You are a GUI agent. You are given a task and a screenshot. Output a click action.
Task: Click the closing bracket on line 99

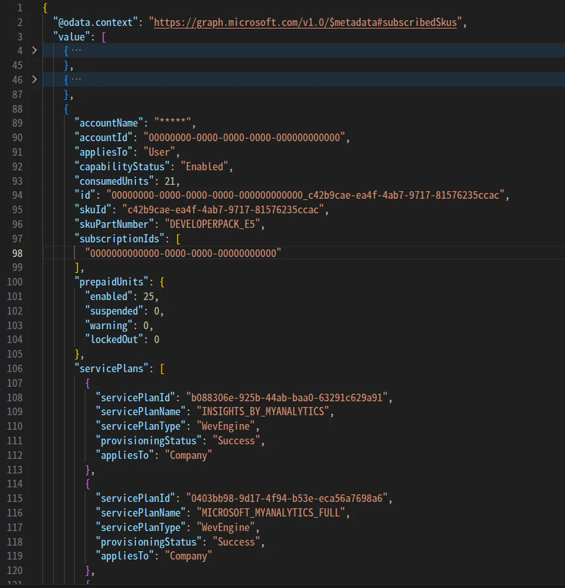point(77,268)
